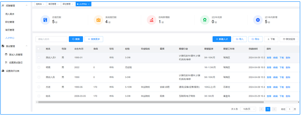Screen dimensions: 301x117
Task: Check the row checkbox for 杨震
Action: 39,67
